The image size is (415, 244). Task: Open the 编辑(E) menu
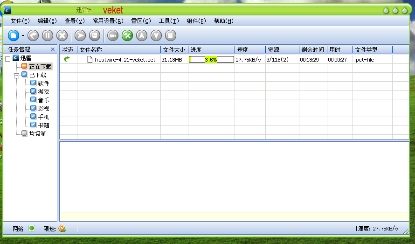tap(47, 21)
